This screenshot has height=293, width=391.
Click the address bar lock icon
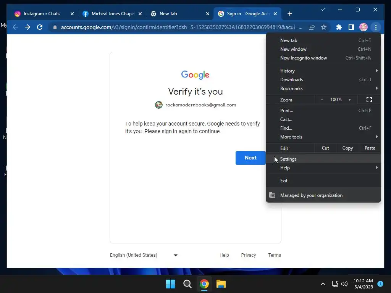pyautogui.click(x=55, y=27)
